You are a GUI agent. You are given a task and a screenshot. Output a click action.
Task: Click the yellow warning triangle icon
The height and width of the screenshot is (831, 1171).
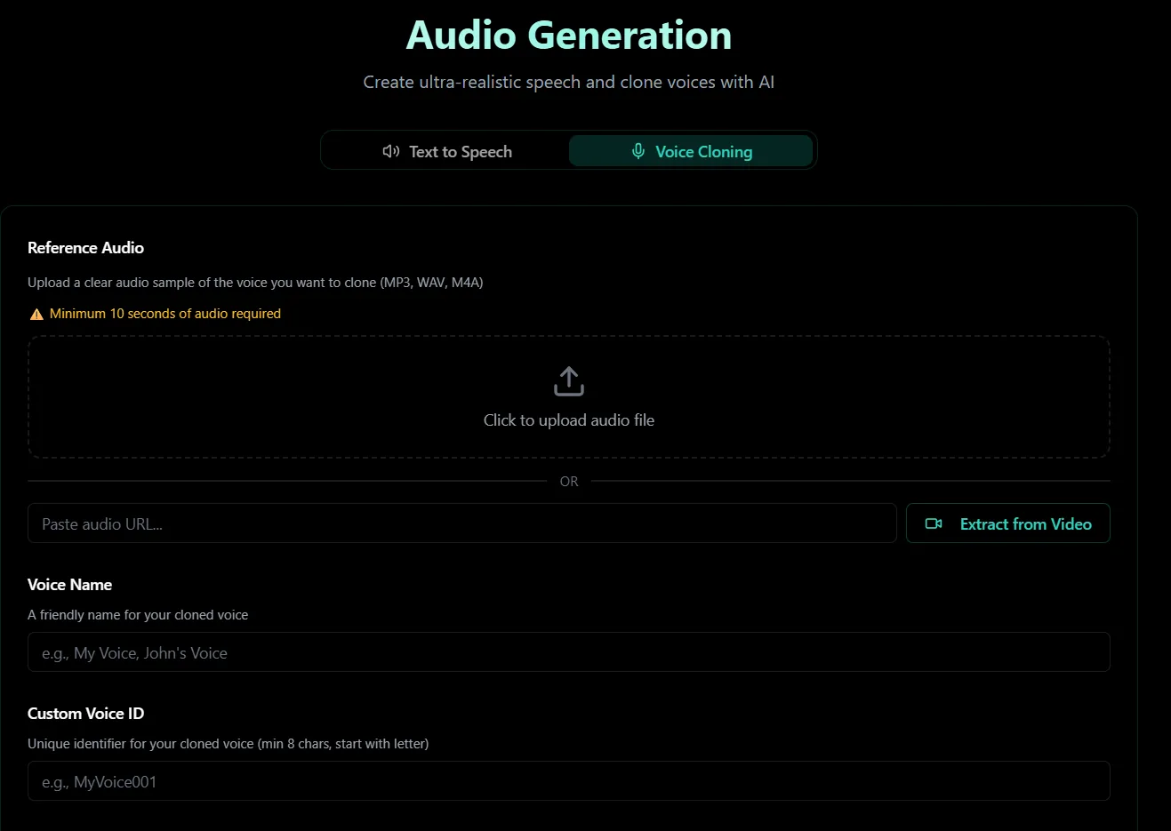pos(36,314)
